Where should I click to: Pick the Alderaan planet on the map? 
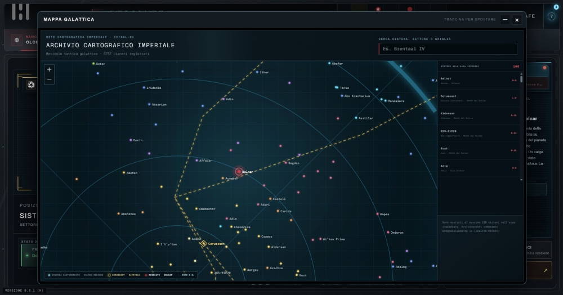click(269, 247)
